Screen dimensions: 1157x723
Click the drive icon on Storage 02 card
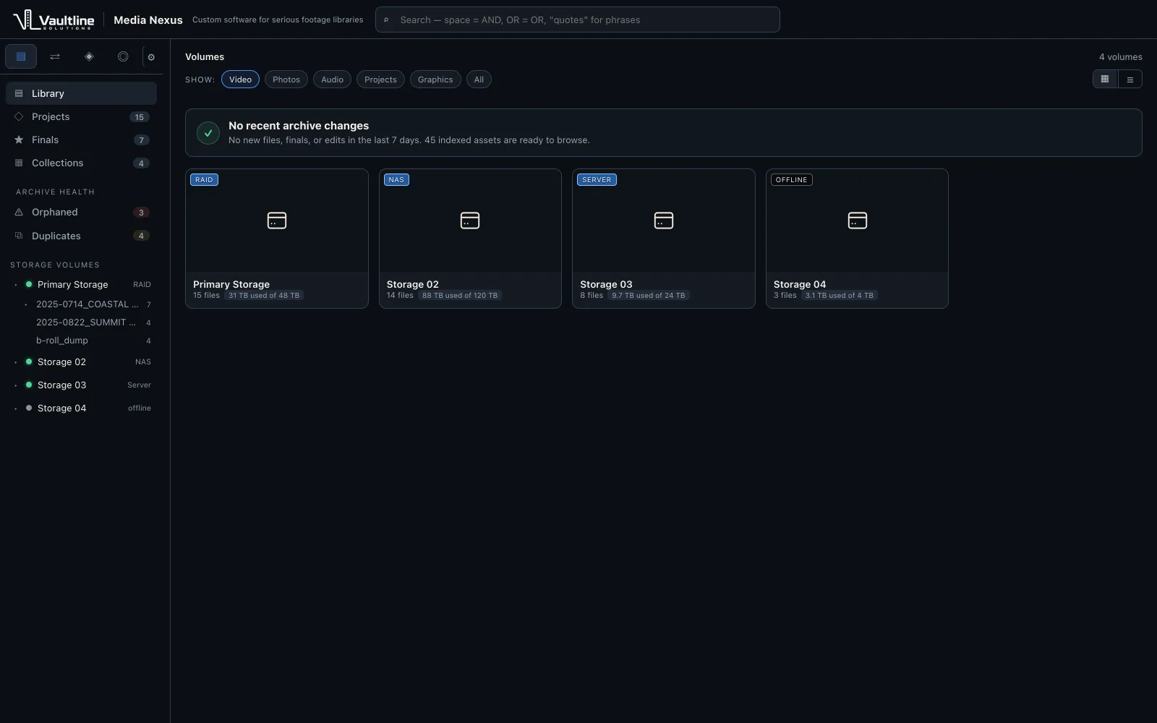pyautogui.click(x=470, y=221)
